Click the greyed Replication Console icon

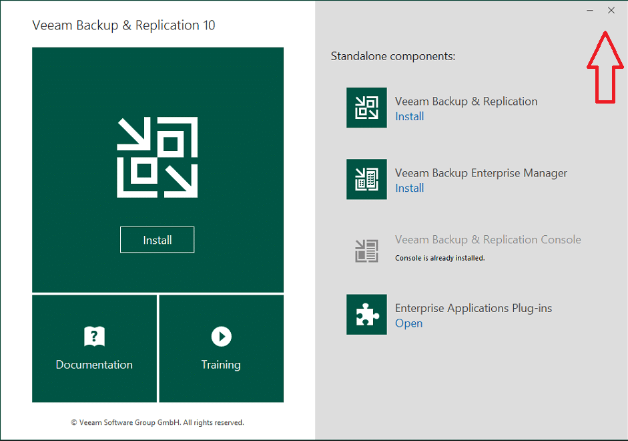366,251
